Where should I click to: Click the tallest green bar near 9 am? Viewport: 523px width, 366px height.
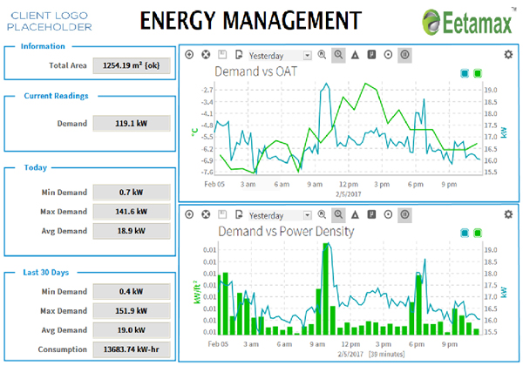(x=325, y=289)
